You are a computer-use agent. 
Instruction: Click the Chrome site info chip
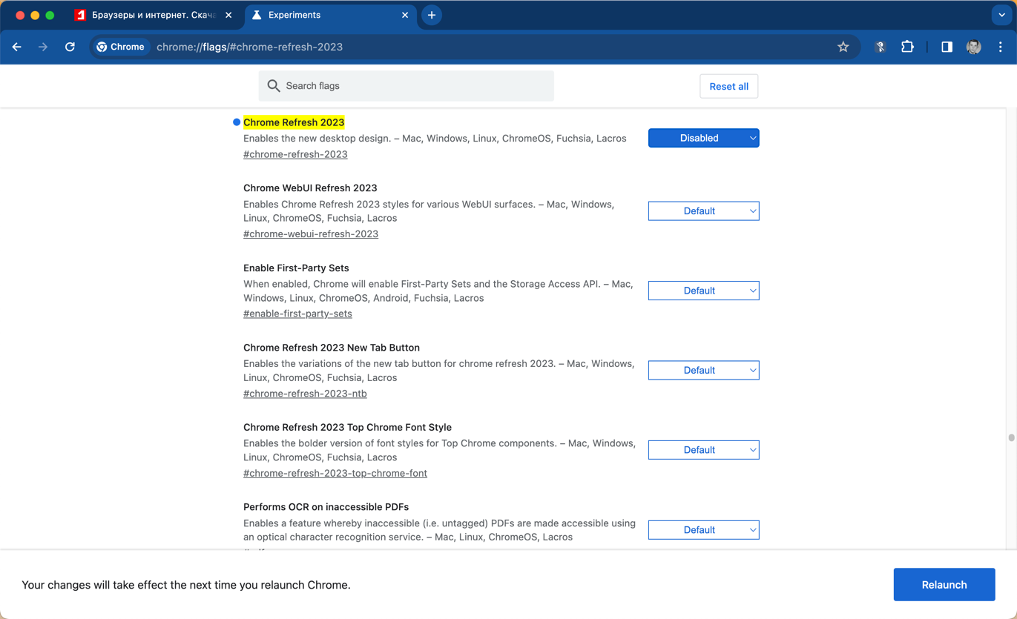click(x=121, y=47)
